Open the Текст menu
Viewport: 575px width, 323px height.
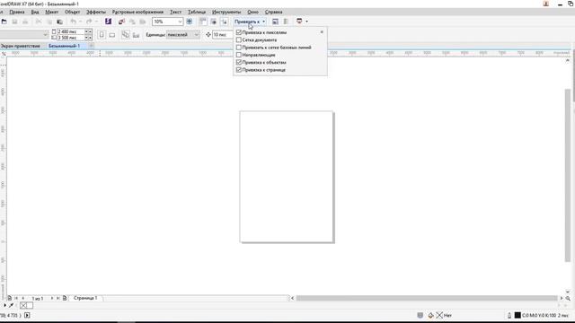point(176,12)
